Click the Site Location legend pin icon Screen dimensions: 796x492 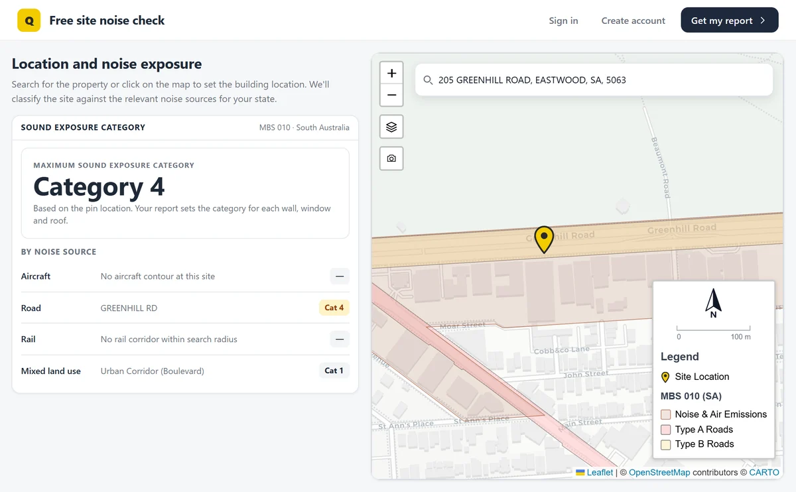pyautogui.click(x=665, y=377)
